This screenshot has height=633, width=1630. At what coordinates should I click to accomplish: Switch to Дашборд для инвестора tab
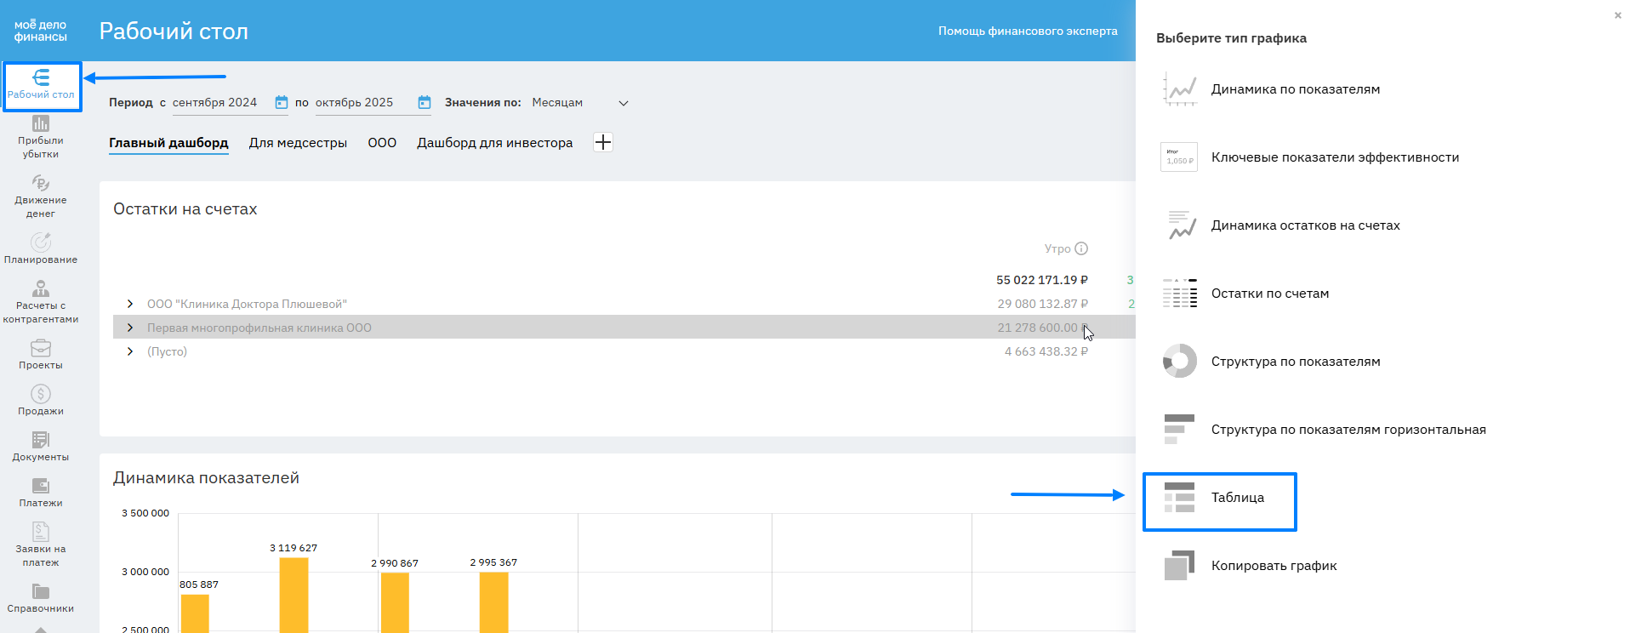(494, 143)
